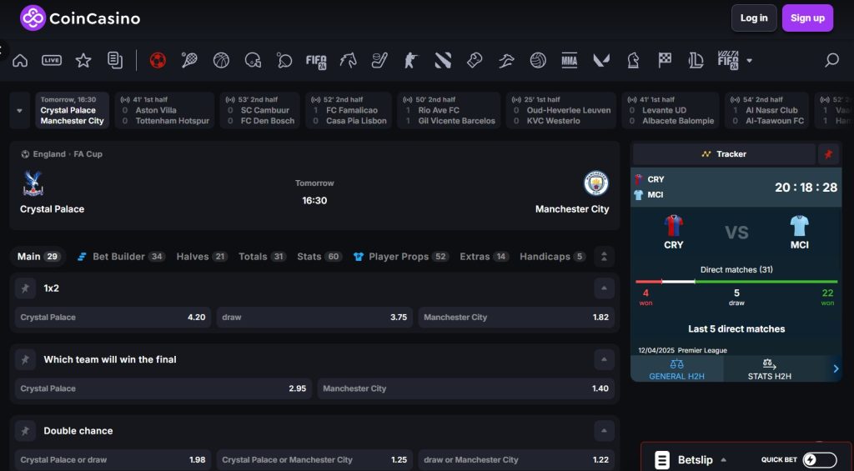Collapse the Double chance section
The height and width of the screenshot is (471, 854).
coord(604,431)
